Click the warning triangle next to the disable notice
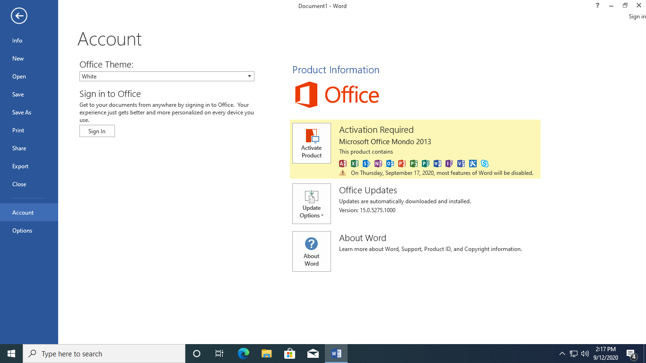 pos(343,173)
